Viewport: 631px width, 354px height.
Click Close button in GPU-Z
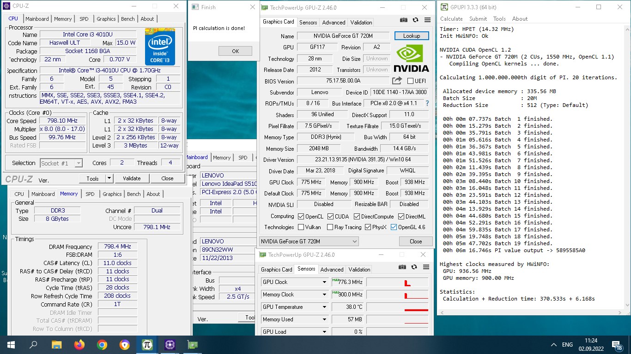tap(416, 241)
